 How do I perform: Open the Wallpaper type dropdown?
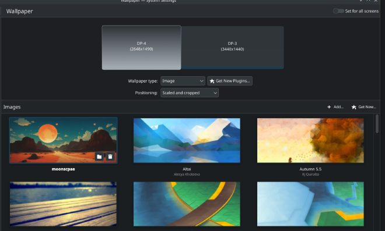point(183,81)
